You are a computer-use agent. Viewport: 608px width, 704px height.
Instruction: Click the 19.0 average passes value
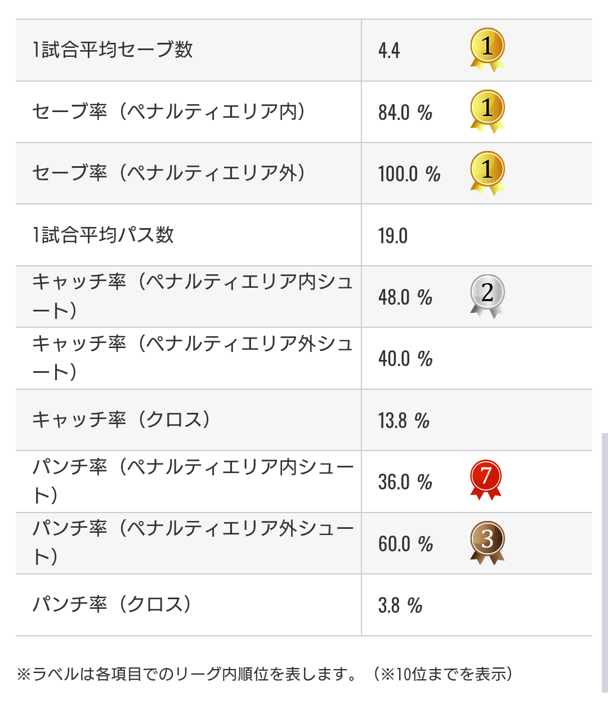(393, 235)
